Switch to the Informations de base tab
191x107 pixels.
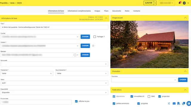[56, 11]
